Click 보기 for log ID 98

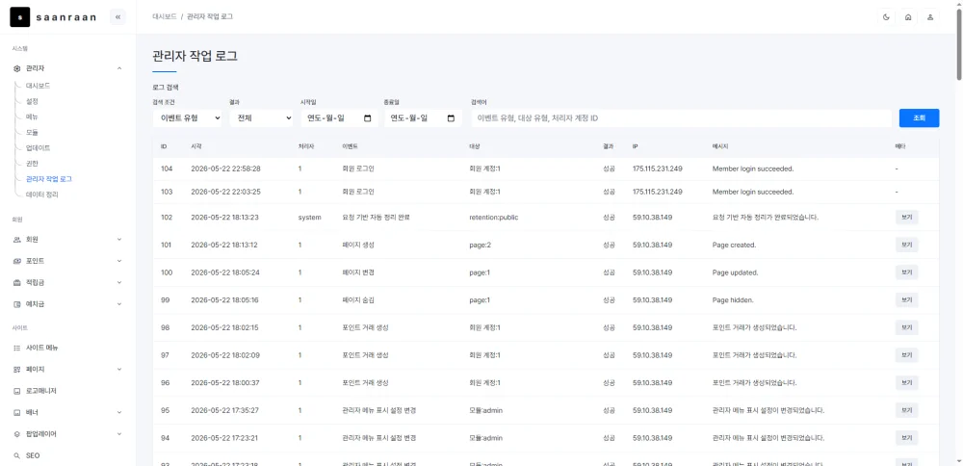tap(906, 328)
